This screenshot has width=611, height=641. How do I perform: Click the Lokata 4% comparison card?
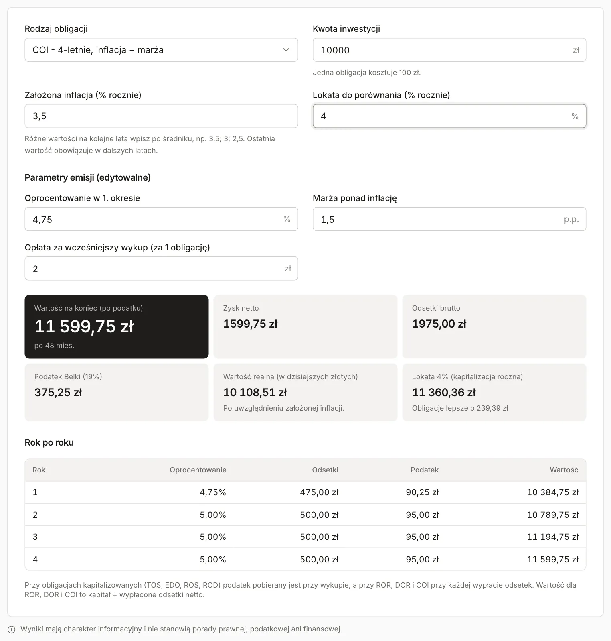tap(494, 392)
